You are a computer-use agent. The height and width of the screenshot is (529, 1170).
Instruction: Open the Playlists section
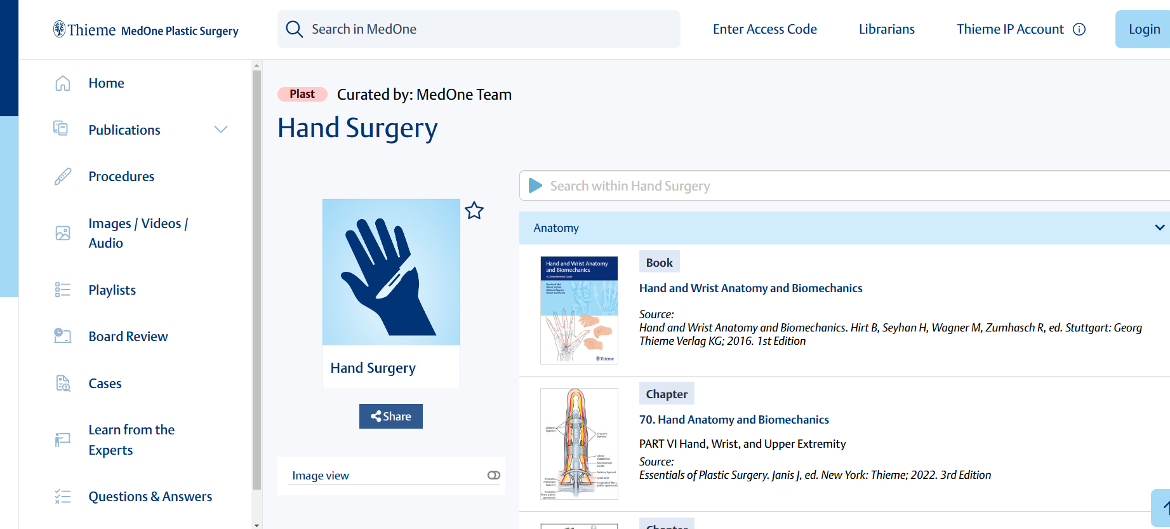pos(112,290)
